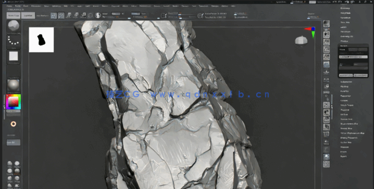This screenshot has height=189, width=374.
Task: Click the AAHalf icon on right shelf
Action: (326, 57)
